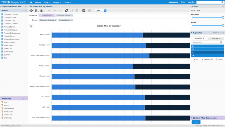Adjust the Rows data level slider

tap(223, 25)
